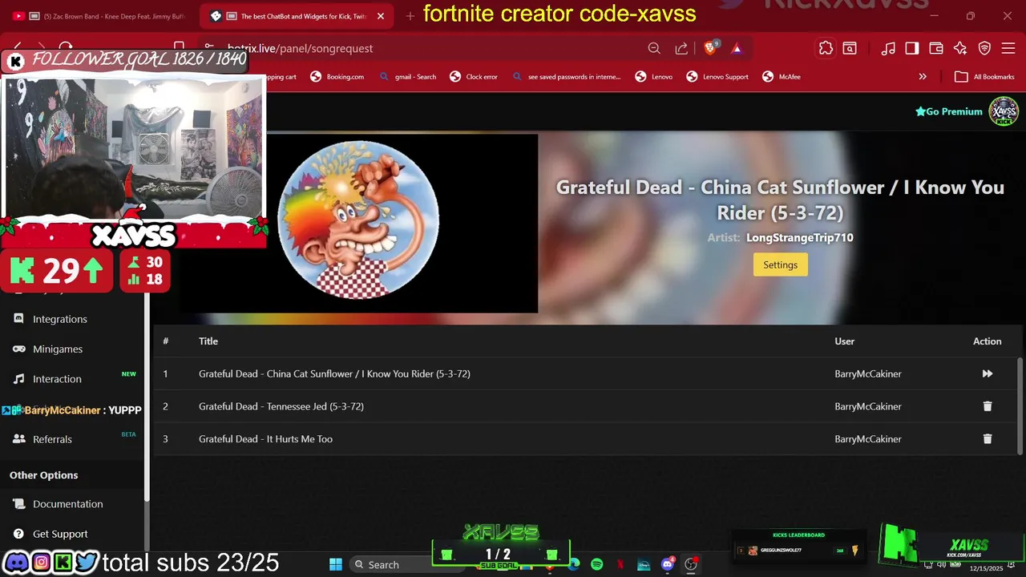
Task: Expand the hidden bookmarks chevron
Action: (923, 77)
